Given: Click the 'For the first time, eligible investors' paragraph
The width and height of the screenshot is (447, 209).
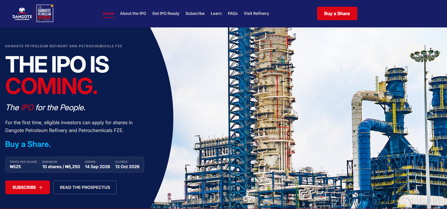Looking at the screenshot, I should pyautogui.click(x=69, y=126).
